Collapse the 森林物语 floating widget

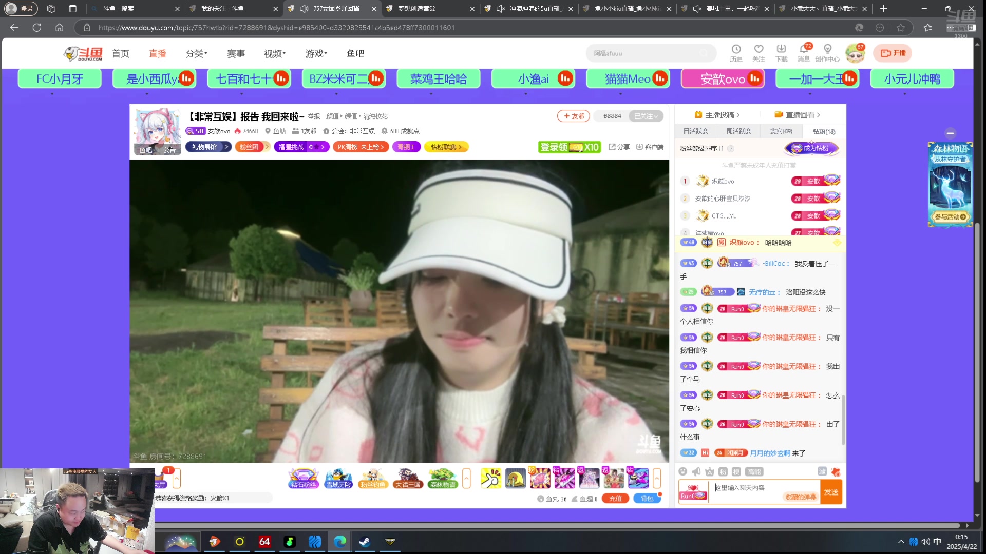tap(950, 133)
